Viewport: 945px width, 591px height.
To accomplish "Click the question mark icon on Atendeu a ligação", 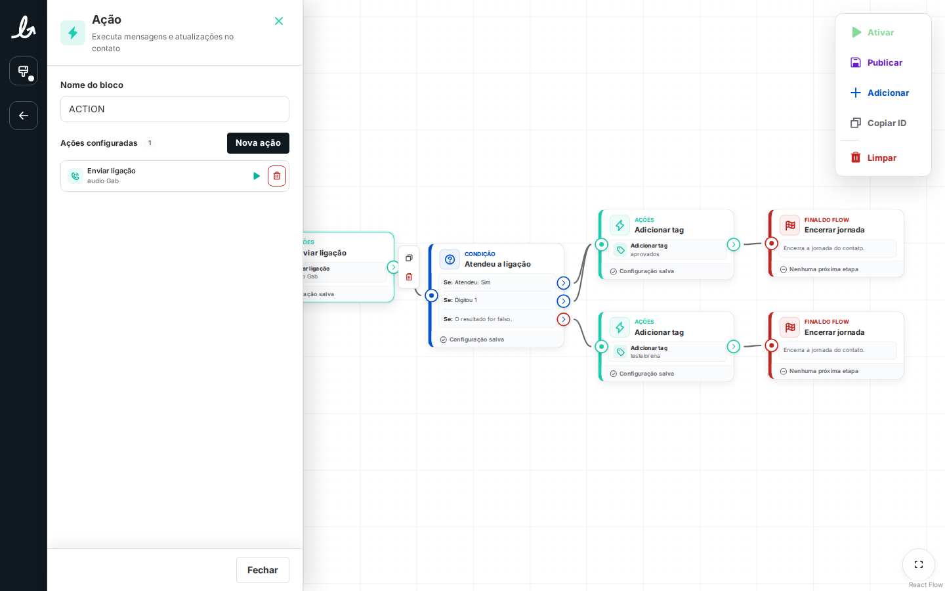I will (x=450, y=259).
